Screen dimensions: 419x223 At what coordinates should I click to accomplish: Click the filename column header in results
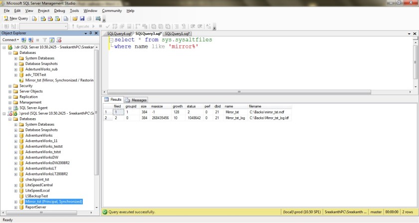[255, 106]
